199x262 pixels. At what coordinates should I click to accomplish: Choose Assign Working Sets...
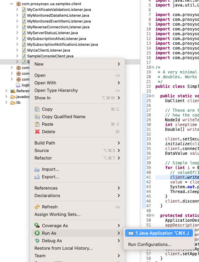[x=77, y=215]
